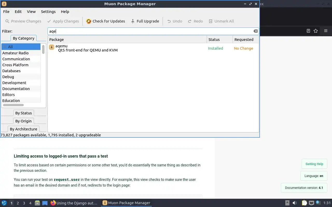The height and width of the screenshot is (207, 332).
Task: Switch to the By Category filter tab
Action: pyautogui.click(x=24, y=38)
